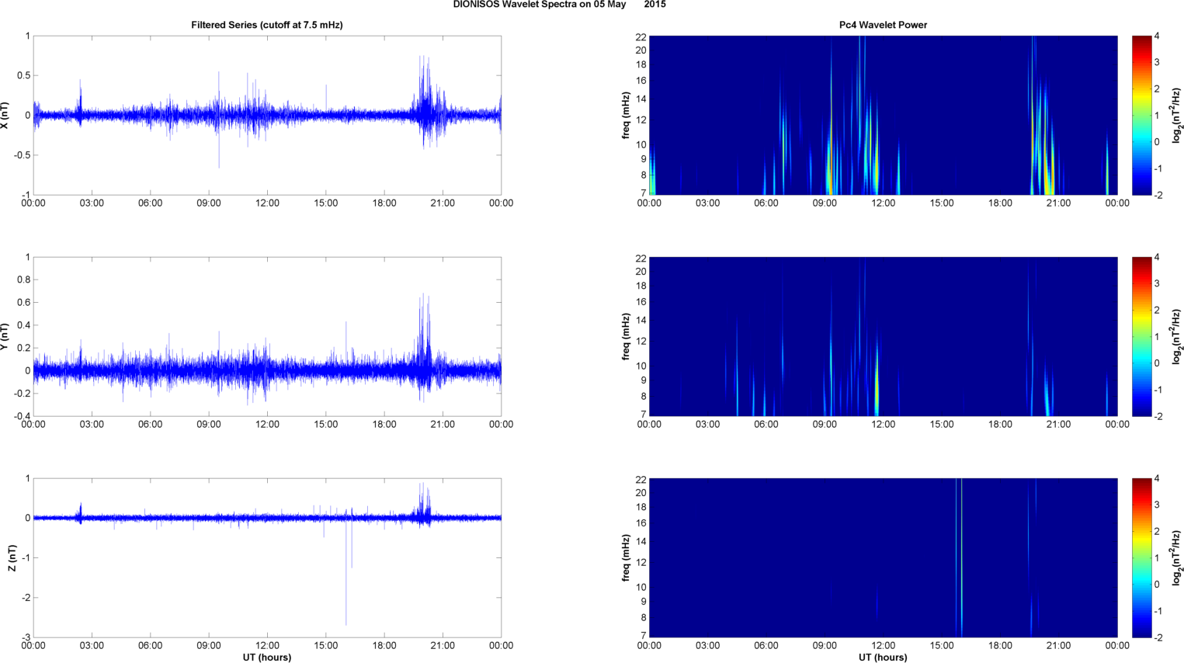Click the '4' tick on the top-row colorbar
Screen dimensions: 1184x663
tap(1157, 36)
